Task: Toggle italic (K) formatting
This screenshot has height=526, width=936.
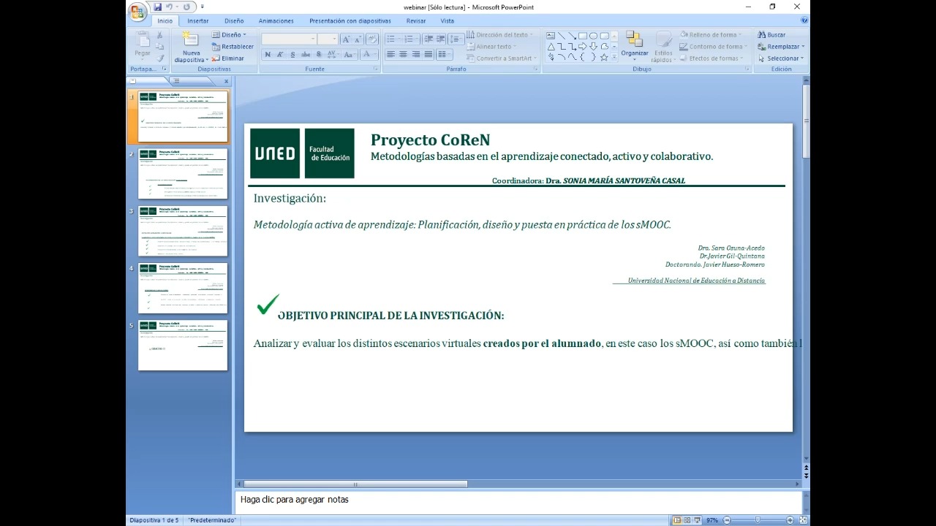Action: pos(280,55)
